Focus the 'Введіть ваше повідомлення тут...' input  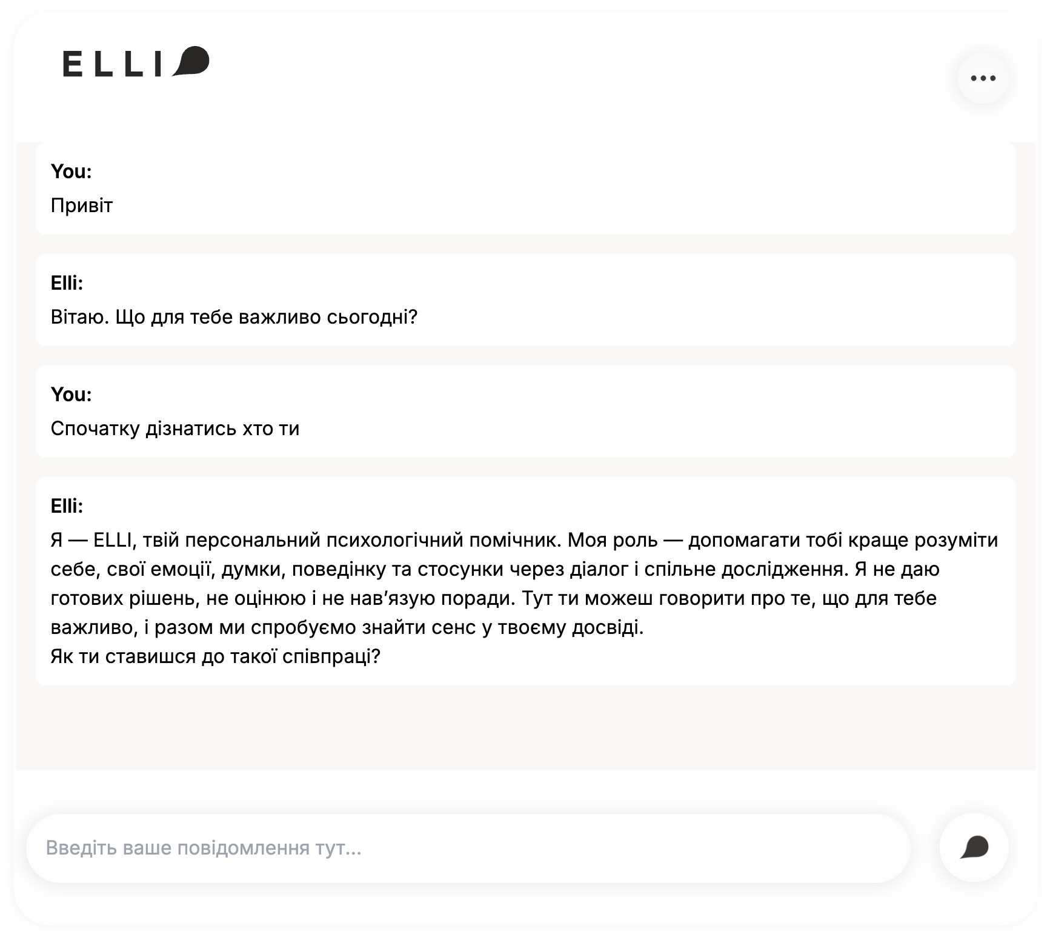point(468,847)
